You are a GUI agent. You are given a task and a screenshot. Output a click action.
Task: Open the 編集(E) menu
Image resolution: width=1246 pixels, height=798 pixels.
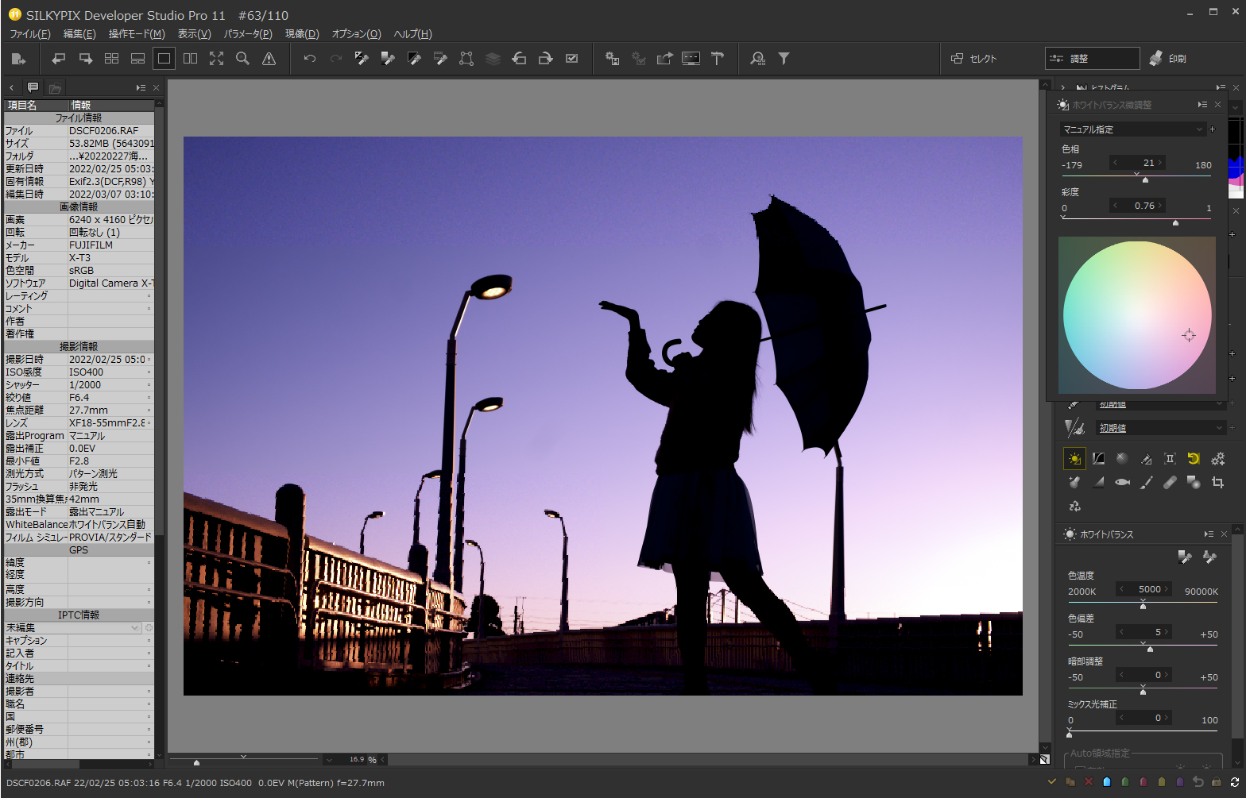click(x=79, y=34)
